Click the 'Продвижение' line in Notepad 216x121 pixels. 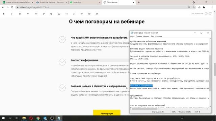pyautogui.click(x=136, y=95)
